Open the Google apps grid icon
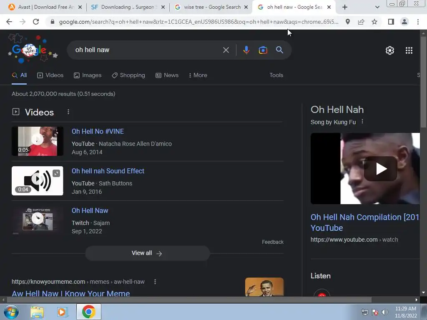 point(409,50)
